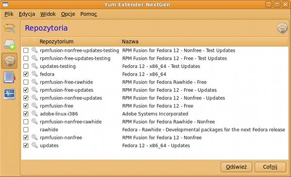This screenshot has width=291, height=177.
Task: Uncheck the rpmfusion-nonfree repository
Action: pyautogui.click(x=26, y=138)
